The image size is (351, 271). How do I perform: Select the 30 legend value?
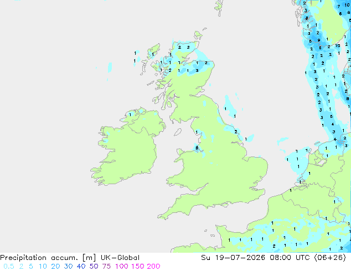point(68,267)
